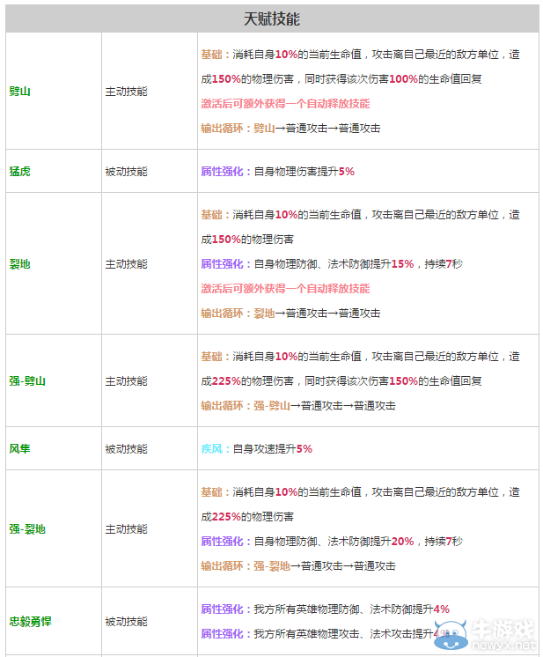Viewport: 543px width, 657px height.
Task: Click defense boost 提升20%，持续7秒 line
Action: [332, 542]
